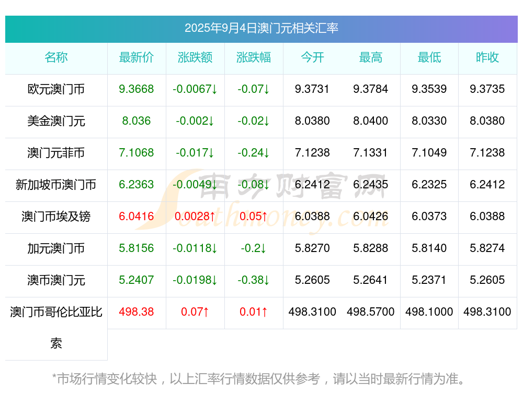Click low price 7.1049
Image resolution: width=523 pixels, height=395 pixels.
(429, 153)
